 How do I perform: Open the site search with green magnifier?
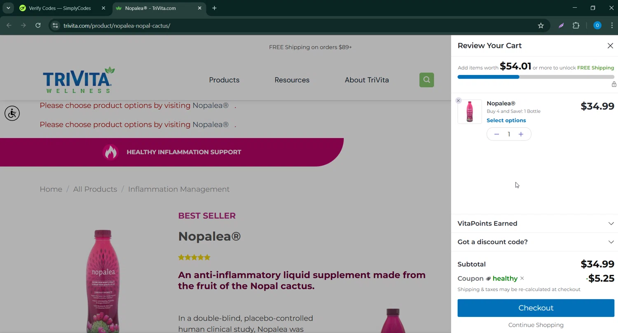coord(426,80)
